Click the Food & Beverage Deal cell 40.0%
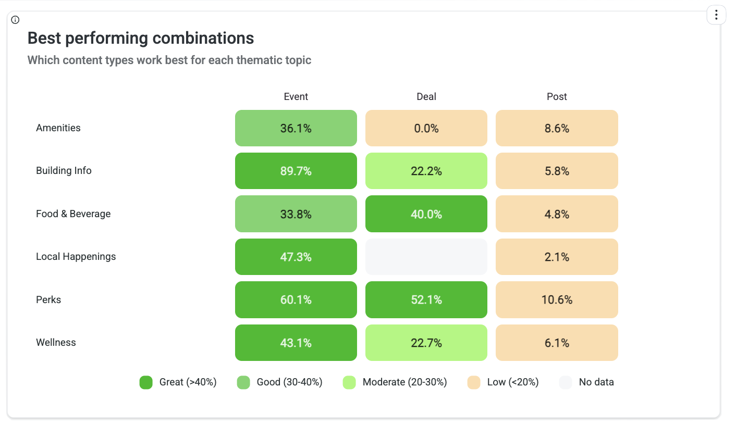Viewport: 736px width, 425px height. coord(426,214)
